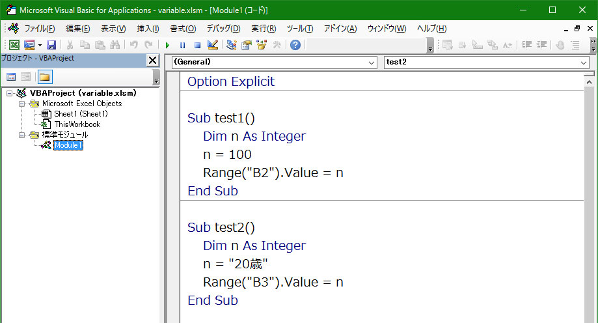The height and width of the screenshot is (323, 598).
Task: Run the macro with the green play icon
Action: pos(167,45)
